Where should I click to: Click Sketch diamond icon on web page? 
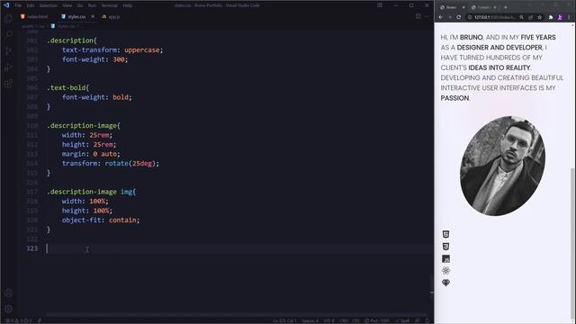coord(446,283)
